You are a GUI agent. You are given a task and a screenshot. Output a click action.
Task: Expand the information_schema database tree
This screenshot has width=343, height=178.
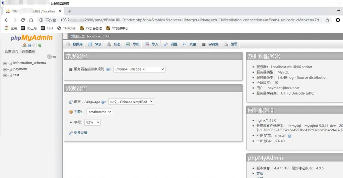[5, 63]
